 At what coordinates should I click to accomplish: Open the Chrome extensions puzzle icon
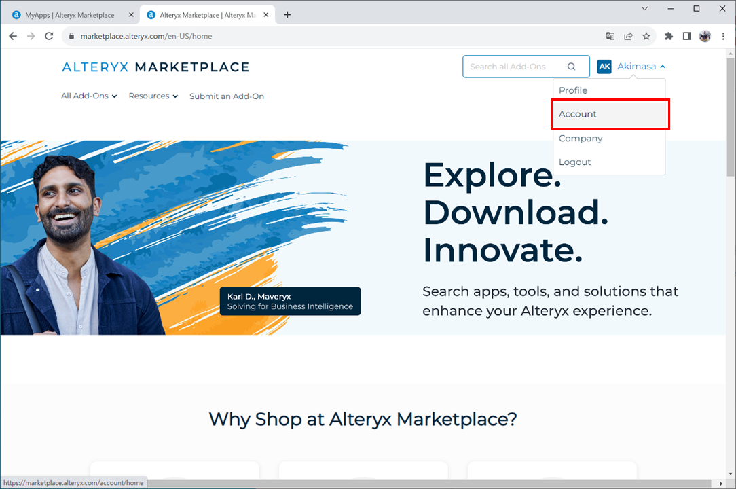coord(669,36)
